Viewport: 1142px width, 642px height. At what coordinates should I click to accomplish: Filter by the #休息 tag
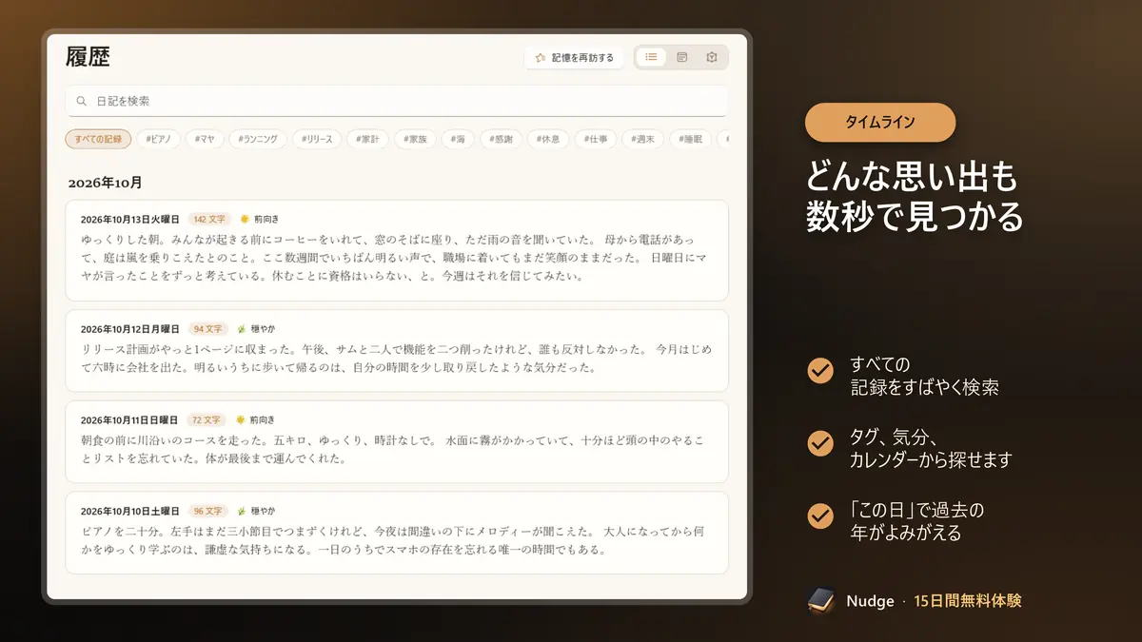547,139
